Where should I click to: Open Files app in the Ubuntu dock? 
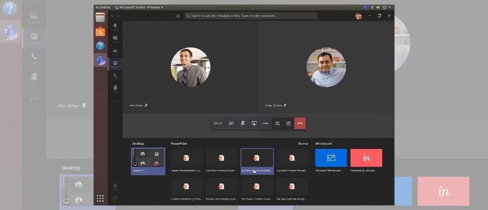point(100,17)
